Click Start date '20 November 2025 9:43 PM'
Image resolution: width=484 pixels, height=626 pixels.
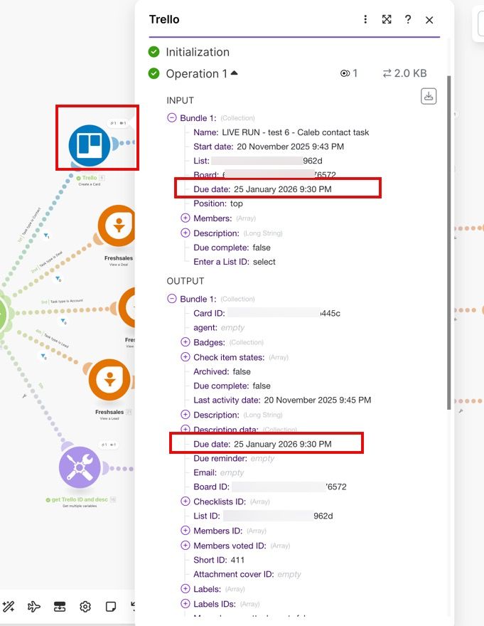click(x=290, y=147)
